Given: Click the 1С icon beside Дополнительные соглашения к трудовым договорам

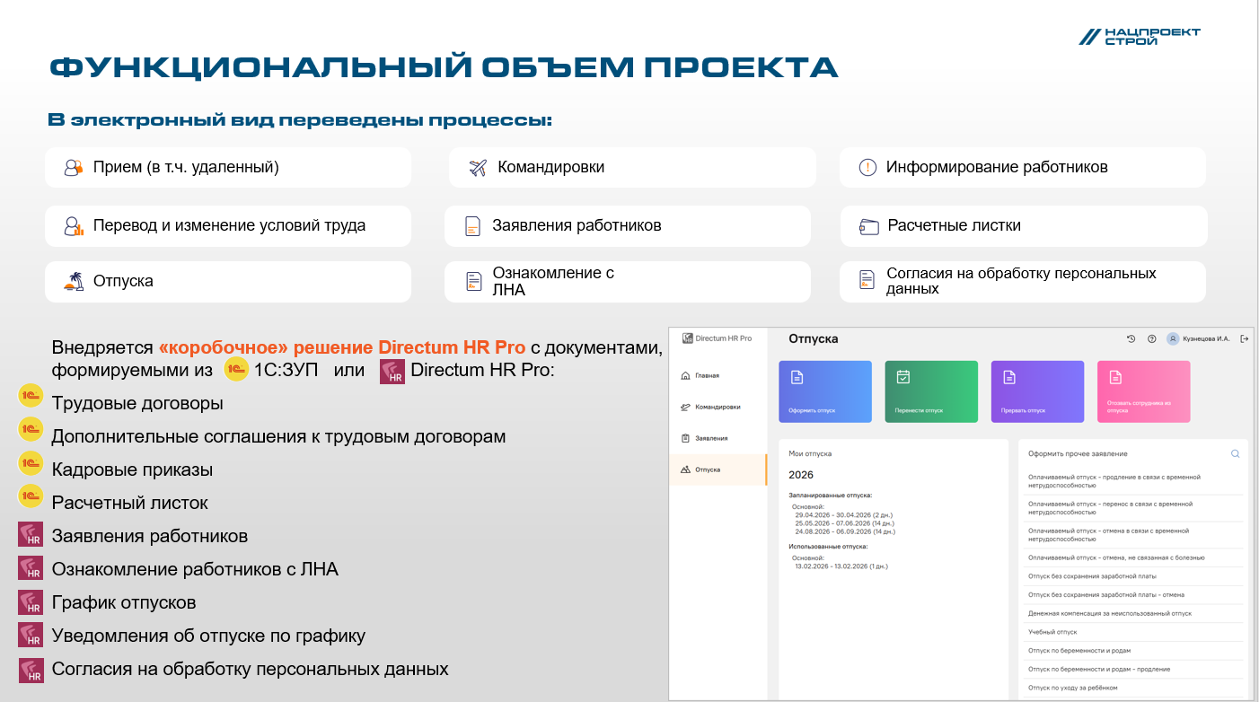Looking at the screenshot, I should click(31, 429).
